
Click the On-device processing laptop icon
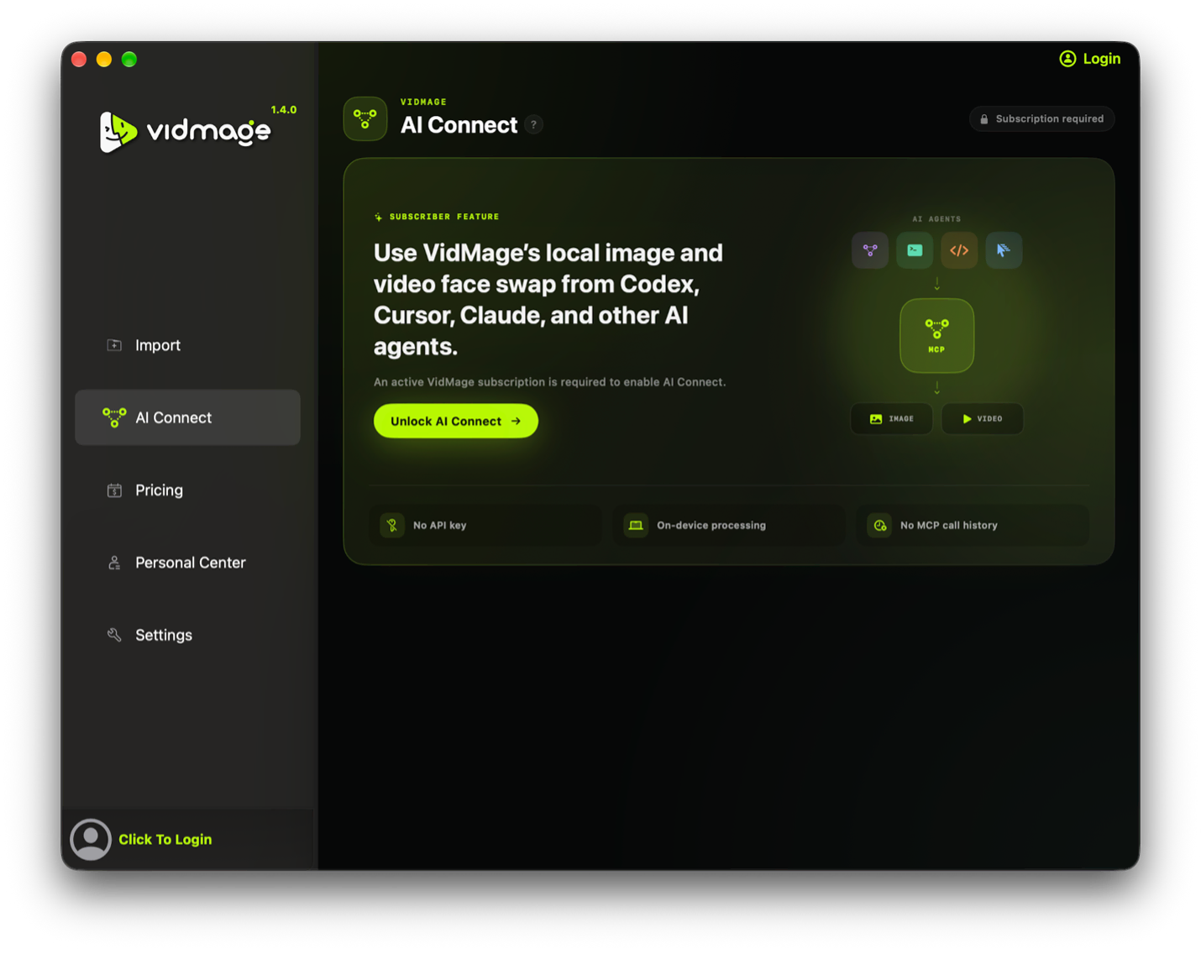[636, 526]
